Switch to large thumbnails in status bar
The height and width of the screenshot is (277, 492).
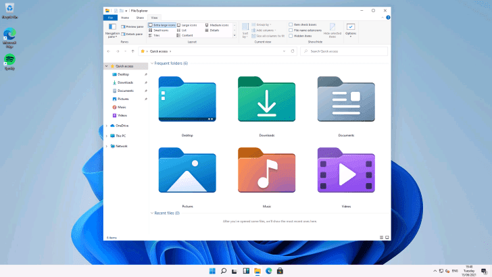[x=387, y=237]
